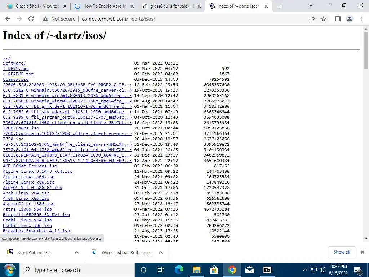Open Microsoft Store from taskbar
This screenshot has width=369, height=277.
tap(214, 270)
